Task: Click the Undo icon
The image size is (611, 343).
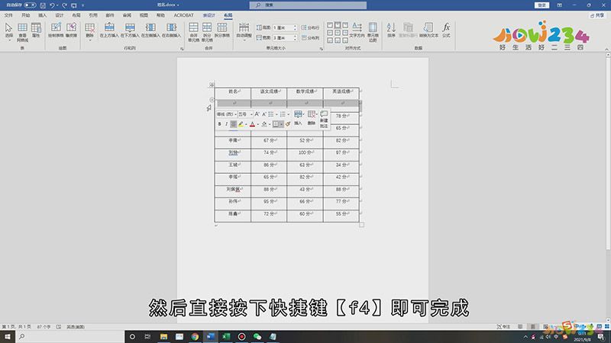Action: (x=52, y=5)
